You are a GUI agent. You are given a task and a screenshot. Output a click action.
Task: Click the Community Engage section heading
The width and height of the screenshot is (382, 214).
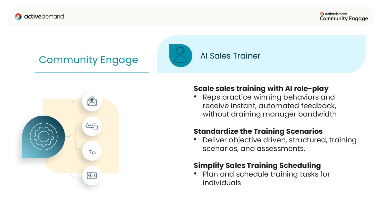click(88, 60)
